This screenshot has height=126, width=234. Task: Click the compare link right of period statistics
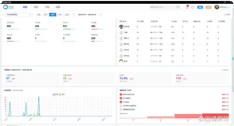225,70
